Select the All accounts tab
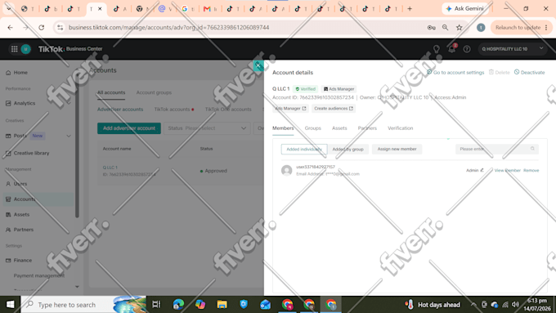The height and width of the screenshot is (313, 556). click(111, 92)
